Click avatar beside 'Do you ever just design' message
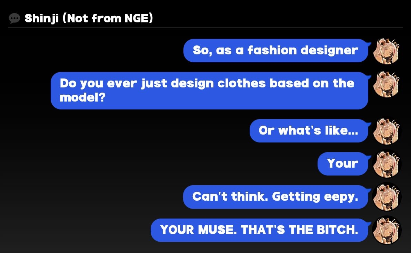 coord(387,84)
